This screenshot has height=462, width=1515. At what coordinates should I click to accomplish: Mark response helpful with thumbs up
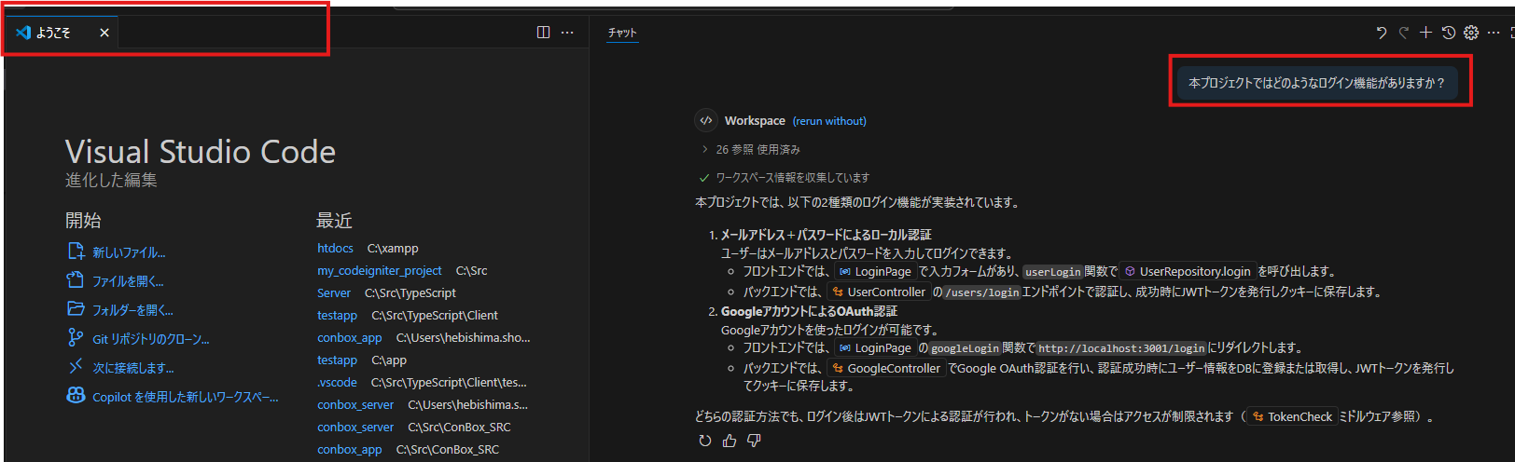coord(730,441)
